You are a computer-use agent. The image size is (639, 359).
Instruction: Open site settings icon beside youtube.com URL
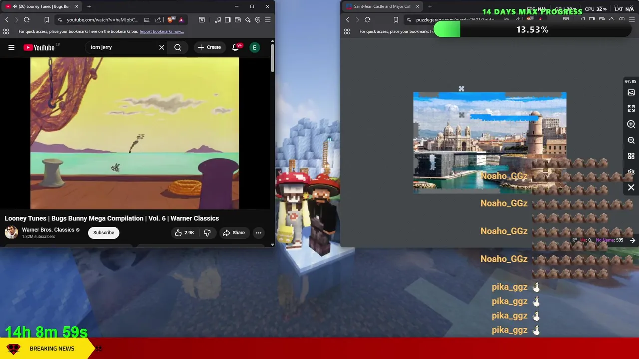click(x=60, y=20)
